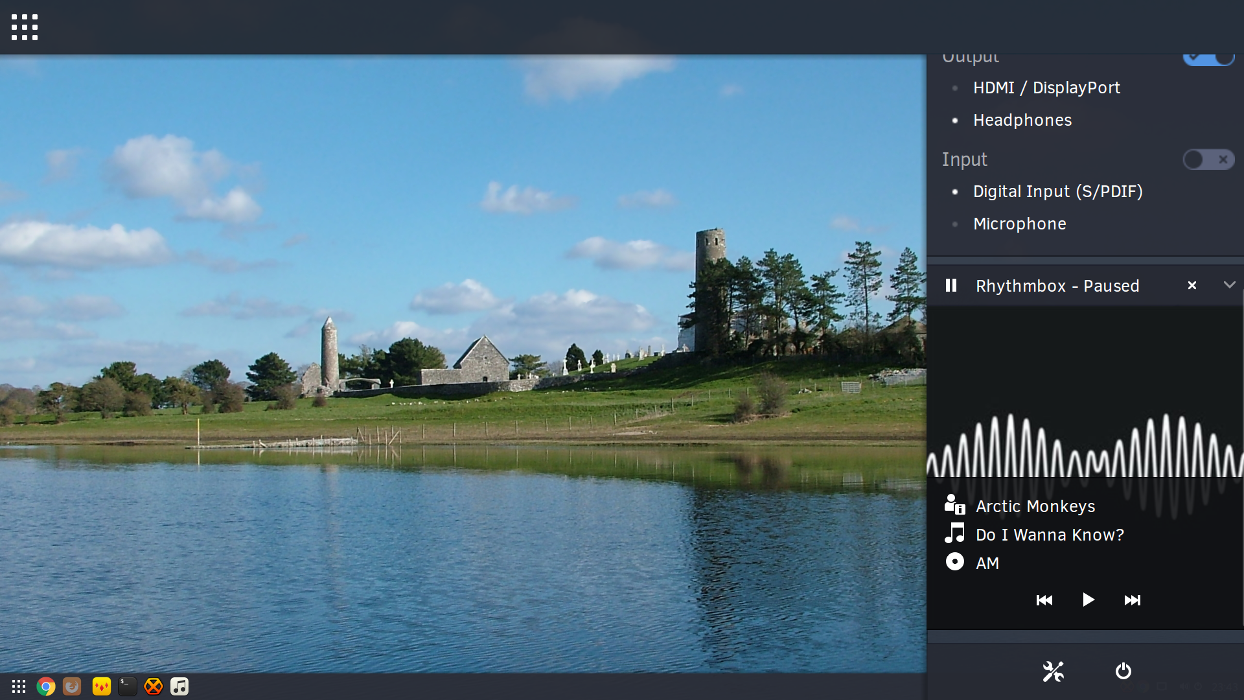Image resolution: width=1244 pixels, height=700 pixels.
Task: Click the Do I Wanna Know? title
Action: [x=1050, y=535]
